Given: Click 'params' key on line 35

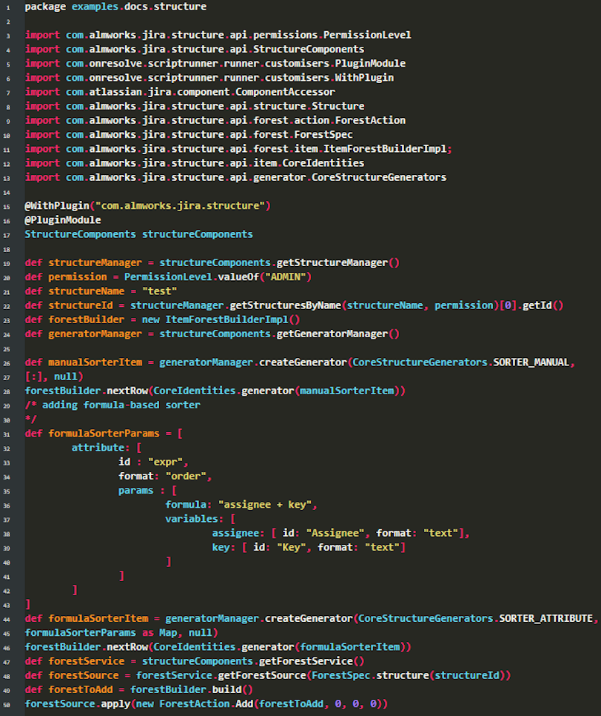Looking at the screenshot, I should click(x=136, y=491).
